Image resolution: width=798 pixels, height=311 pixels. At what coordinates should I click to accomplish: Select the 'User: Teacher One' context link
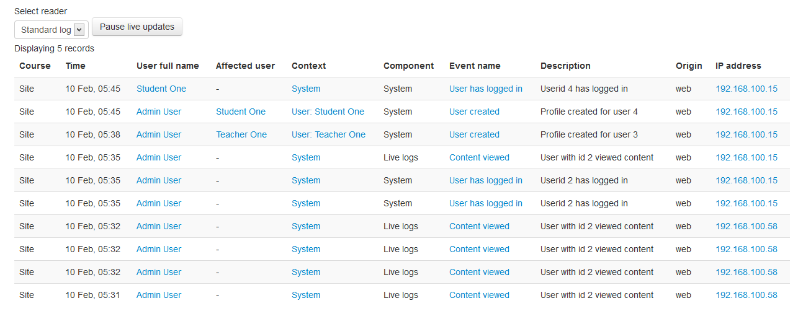click(x=328, y=134)
